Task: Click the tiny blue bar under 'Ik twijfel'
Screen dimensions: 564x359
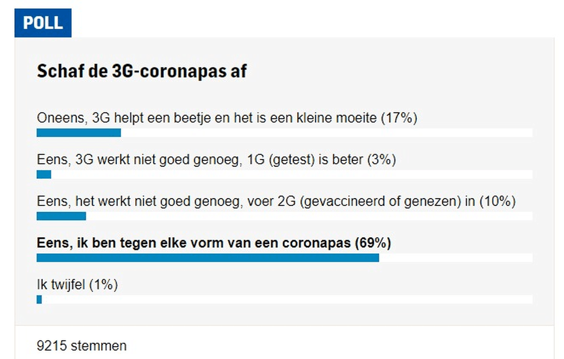Action: pos(39,299)
